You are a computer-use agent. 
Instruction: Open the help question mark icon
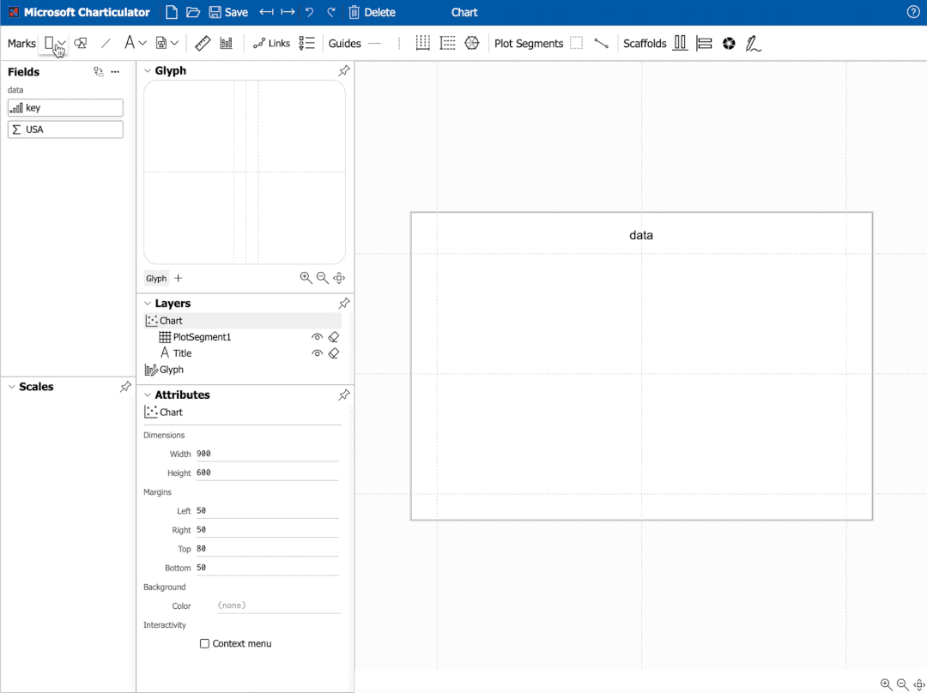[x=912, y=12]
